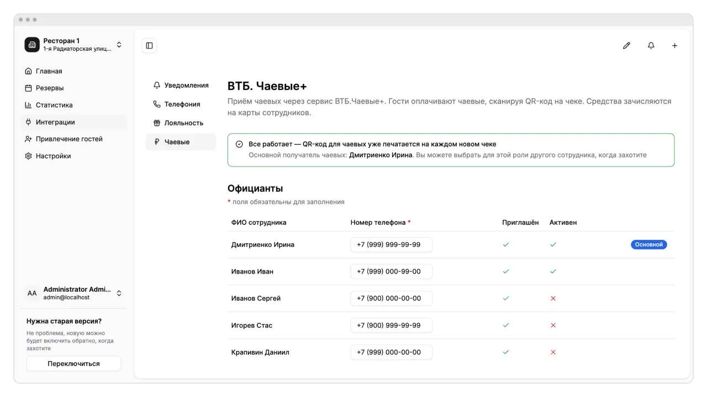This screenshot has height=397, width=707.
Task: Click the ruble icon beside Чаевые
Action: point(157,142)
